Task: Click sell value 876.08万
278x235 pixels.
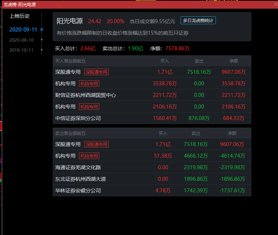Action: [199, 118]
